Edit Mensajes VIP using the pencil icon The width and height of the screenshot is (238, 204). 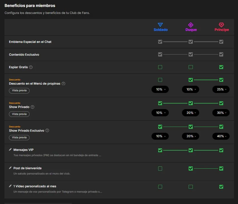tap(10, 150)
